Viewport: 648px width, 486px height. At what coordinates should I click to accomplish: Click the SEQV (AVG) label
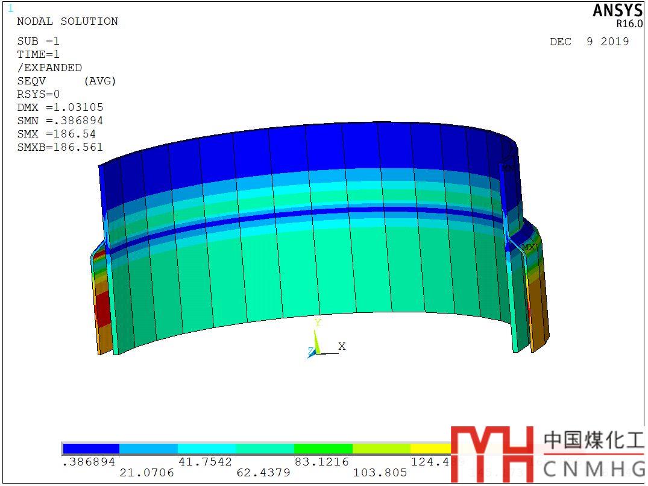(66, 81)
